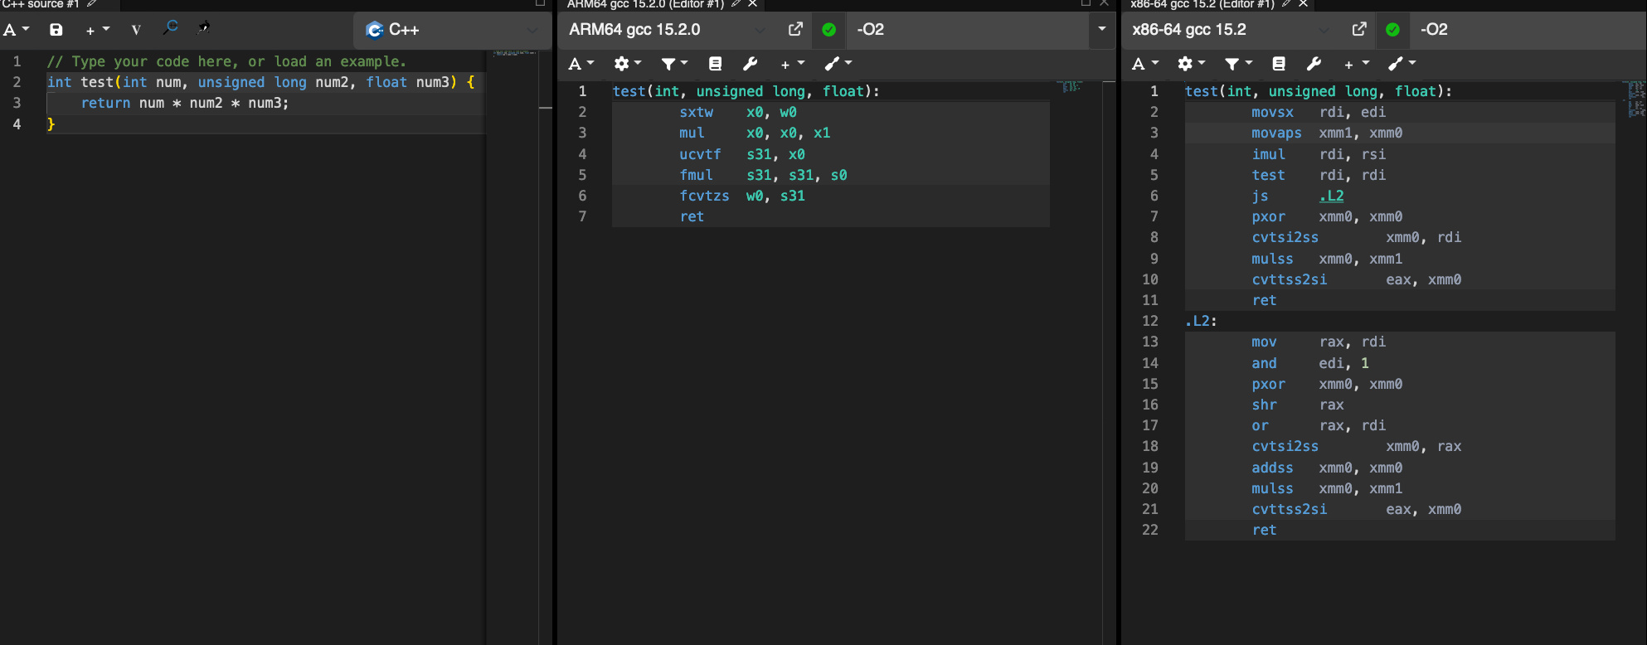Image resolution: width=1647 pixels, height=645 pixels.
Task: Open output settings gear in x86-64 pane
Action: [1191, 64]
